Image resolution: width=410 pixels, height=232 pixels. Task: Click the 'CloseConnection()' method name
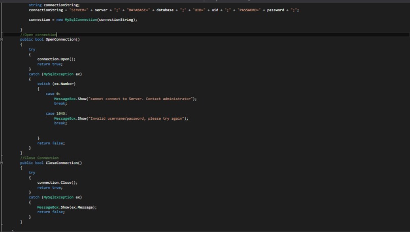pos(64,163)
